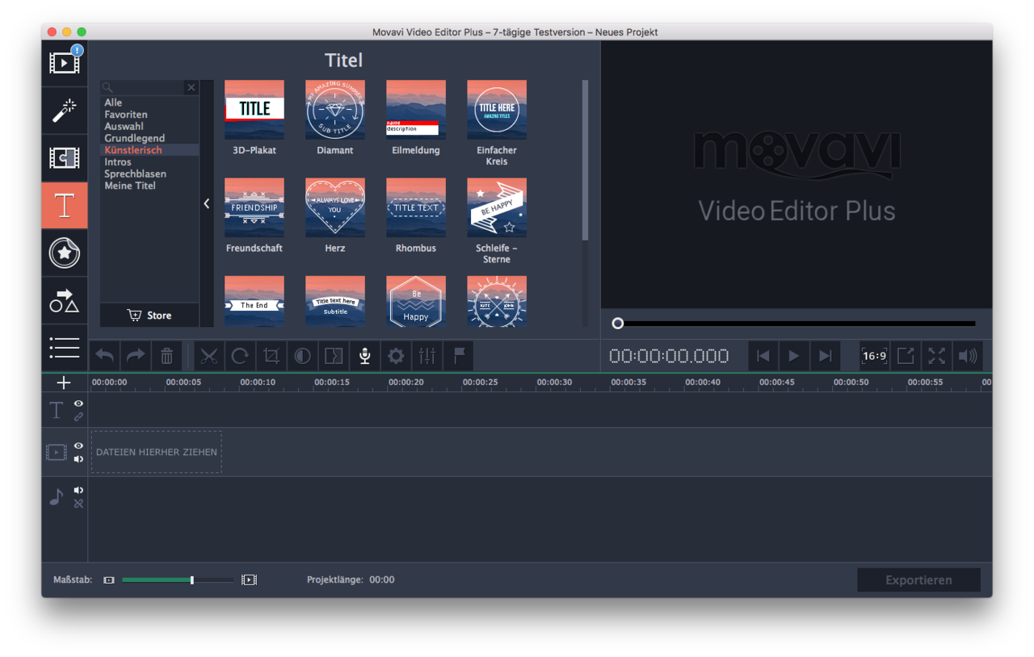This screenshot has width=1034, height=657.
Task: Click the titles list scrollbar
Action: [x=585, y=160]
